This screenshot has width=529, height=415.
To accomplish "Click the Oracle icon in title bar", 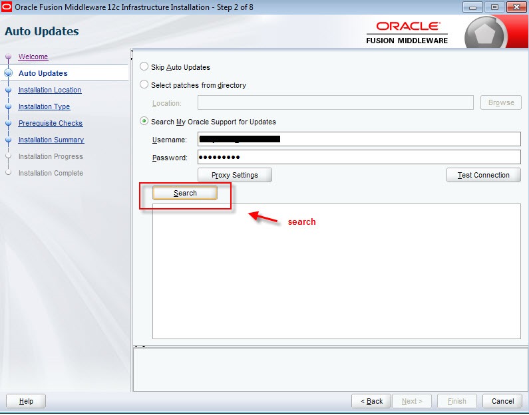I will pos(7,7).
